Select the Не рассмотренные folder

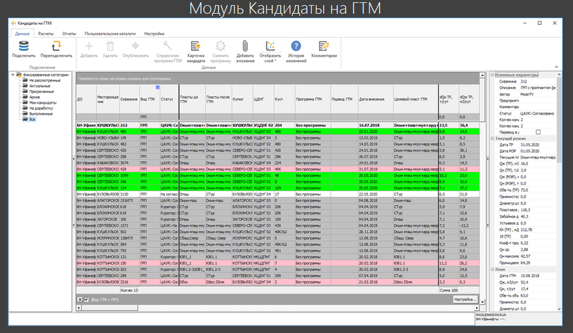coord(45,80)
